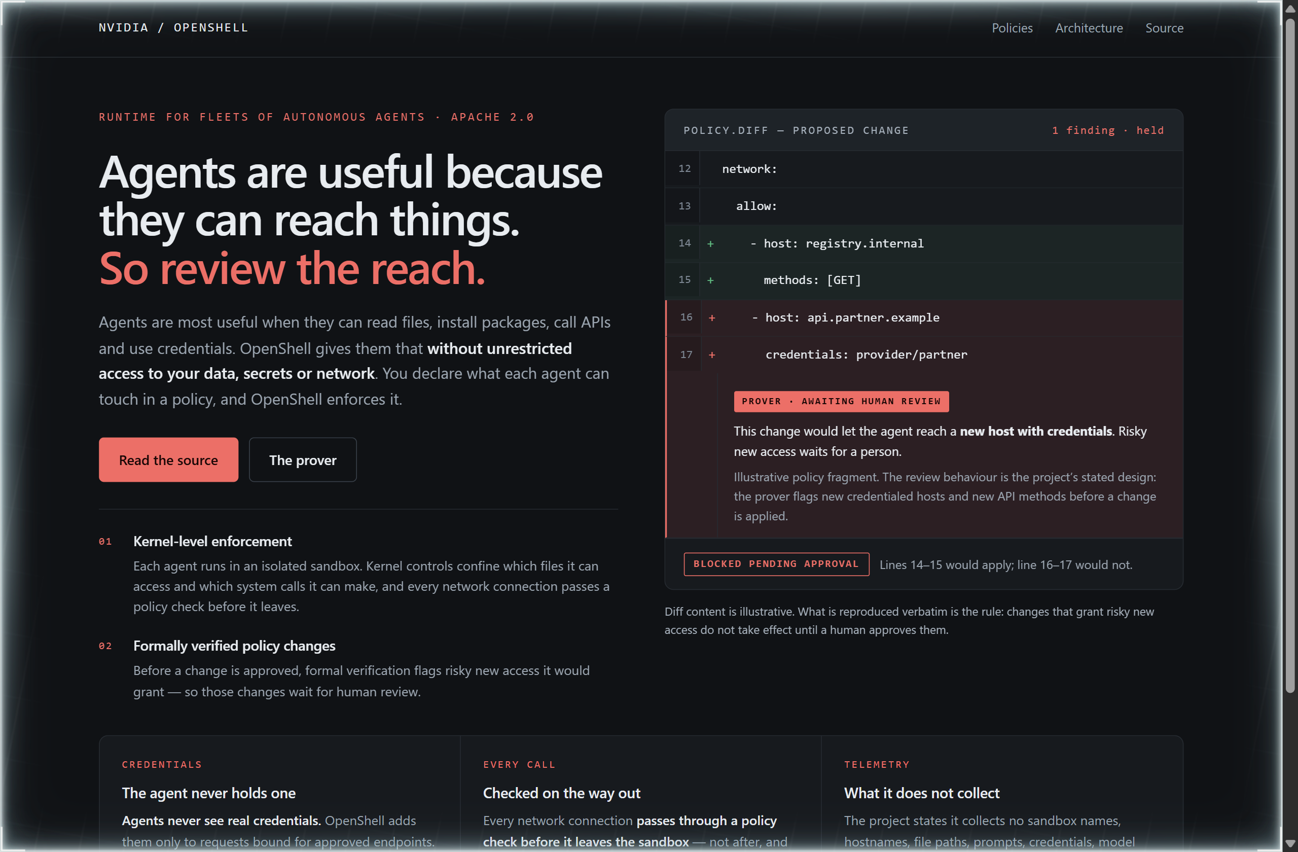Click the Read the source button
Image resolution: width=1298 pixels, height=852 pixels.
coord(168,460)
